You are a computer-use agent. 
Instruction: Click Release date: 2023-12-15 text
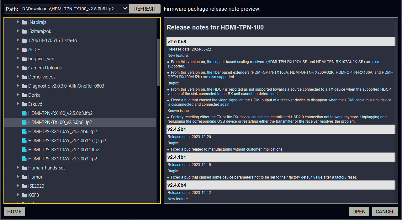pyautogui.click(x=189, y=165)
